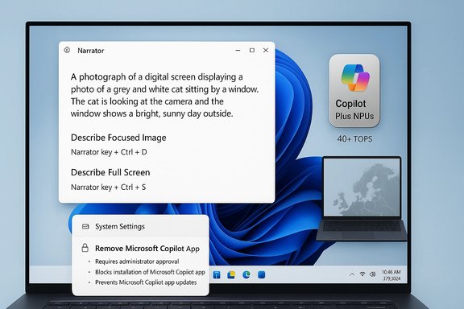This screenshot has height=309, width=464.
Task: Select the 'Describe Full Screen' heading
Action: pyautogui.click(x=110, y=172)
